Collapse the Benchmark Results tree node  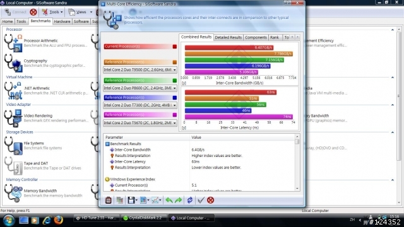(107, 144)
